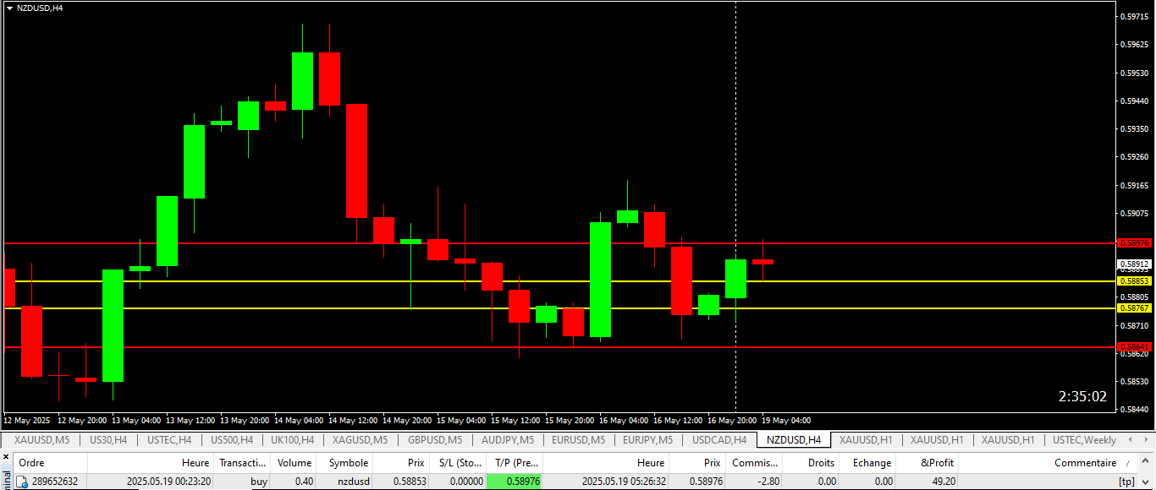1156x490 pixels.
Task: Open the US30,H4 chart tab
Action: tap(108, 440)
